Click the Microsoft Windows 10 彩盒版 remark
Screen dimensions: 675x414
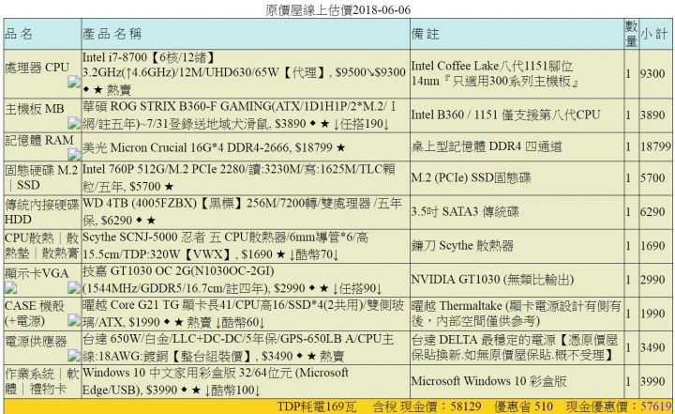(489, 381)
